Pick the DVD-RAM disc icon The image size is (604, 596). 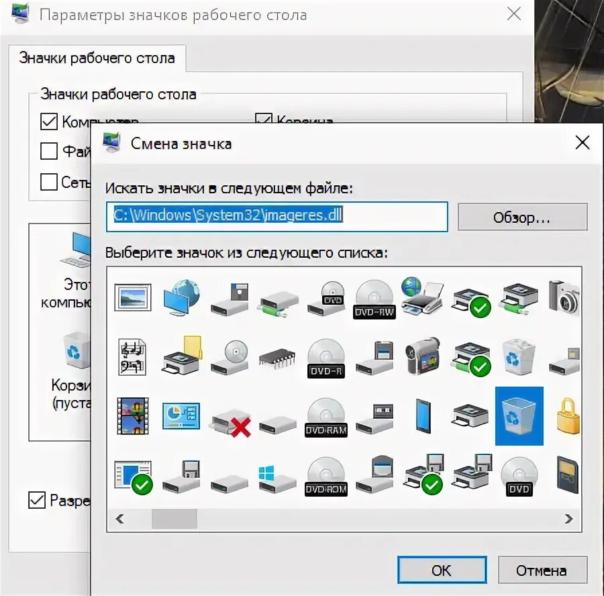[x=326, y=417]
